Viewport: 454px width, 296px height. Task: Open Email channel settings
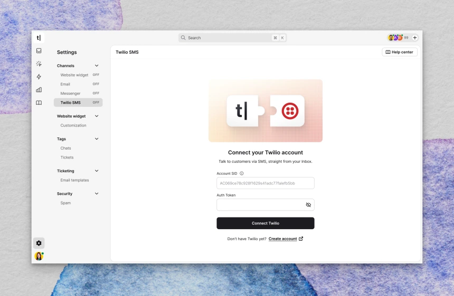coord(78,84)
